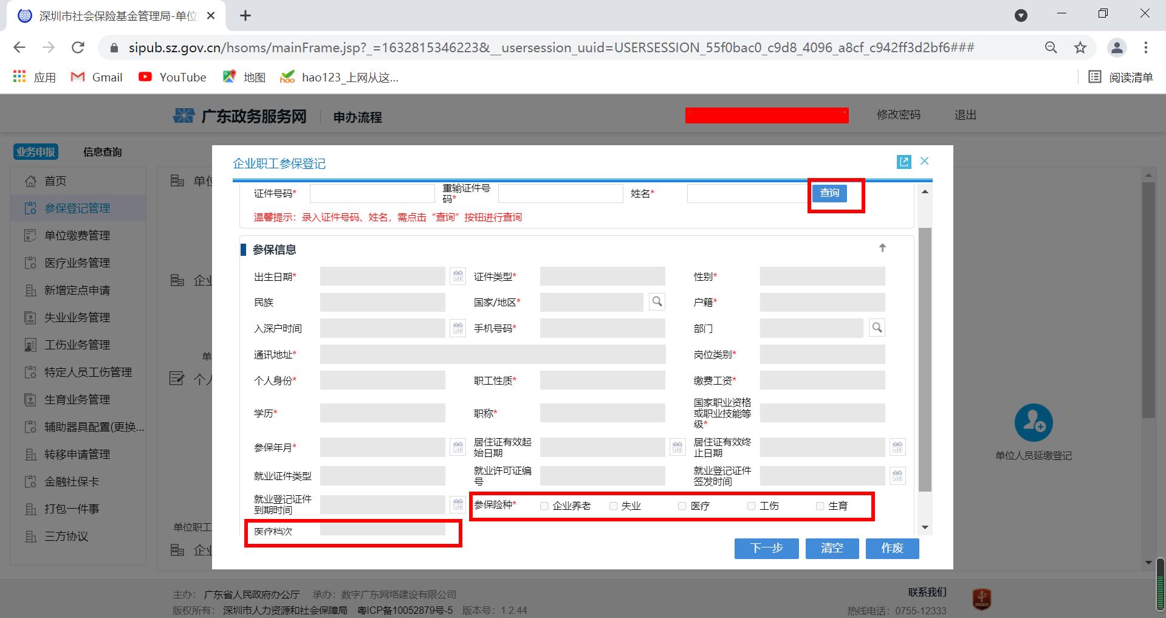1166x618 pixels.
Task: Click the calendar icon beside 参保年月
Action: [457, 447]
